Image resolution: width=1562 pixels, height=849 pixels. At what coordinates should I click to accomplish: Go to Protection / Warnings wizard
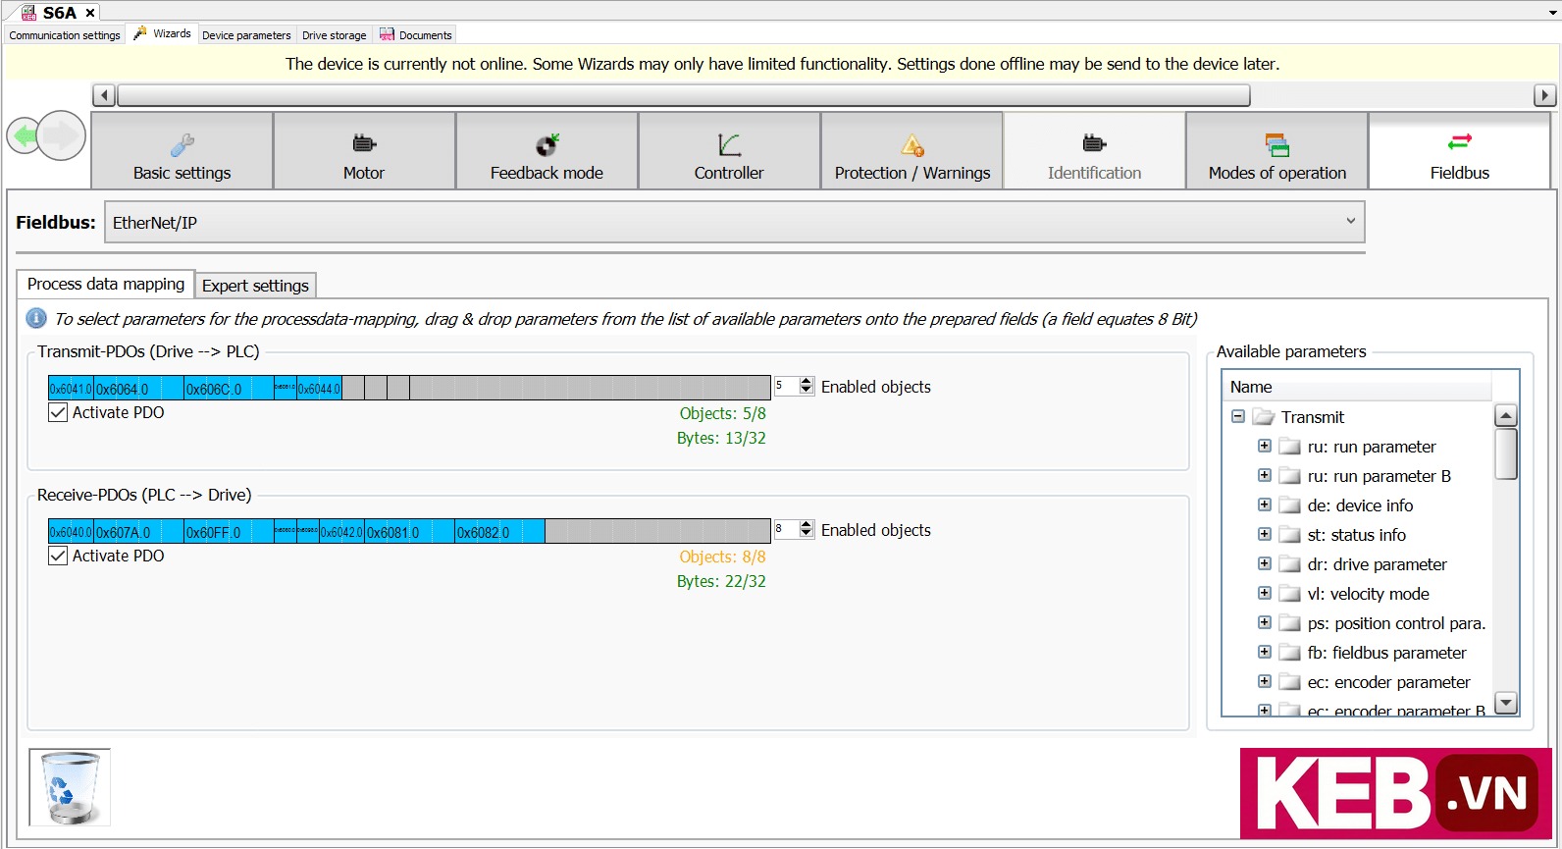911,150
